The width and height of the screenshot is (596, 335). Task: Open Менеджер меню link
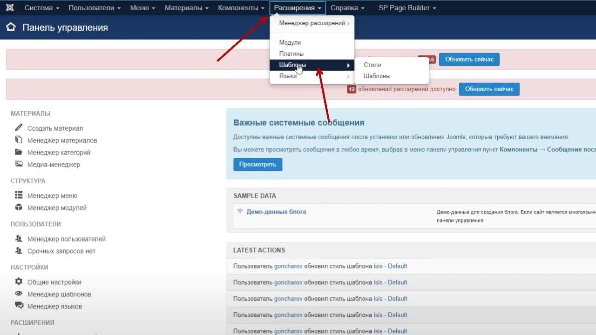(52, 196)
